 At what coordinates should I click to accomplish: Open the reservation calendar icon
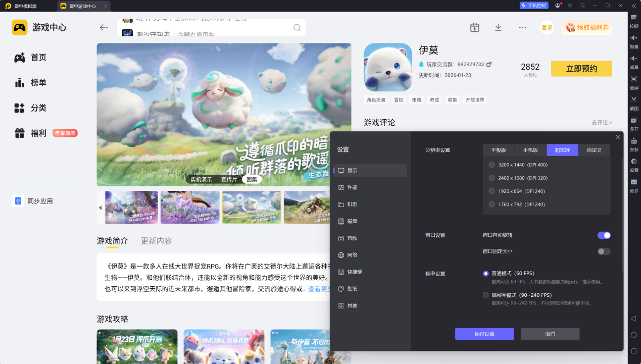pyautogui.click(x=475, y=28)
